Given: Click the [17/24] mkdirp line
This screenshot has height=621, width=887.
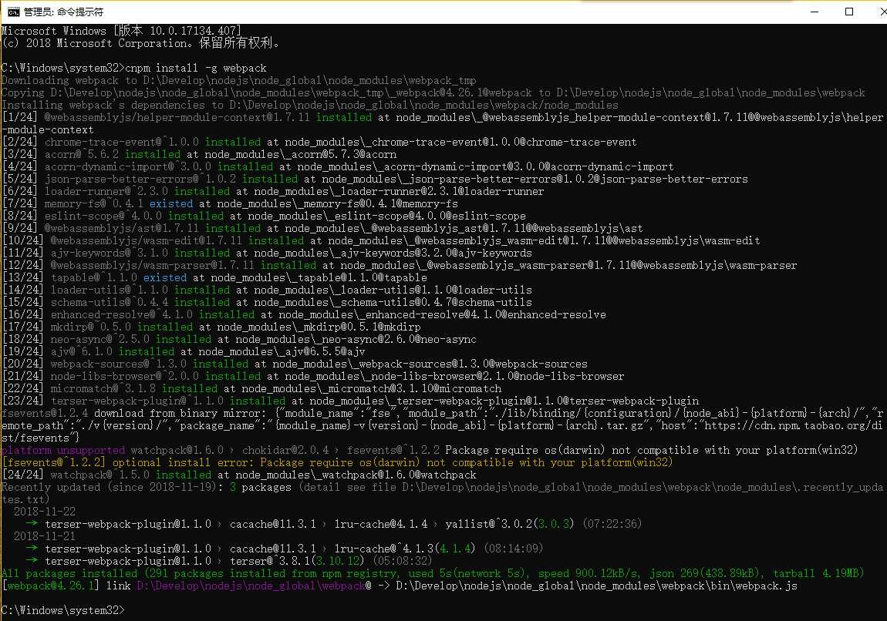Looking at the screenshot, I should pyautogui.click(x=211, y=327).
